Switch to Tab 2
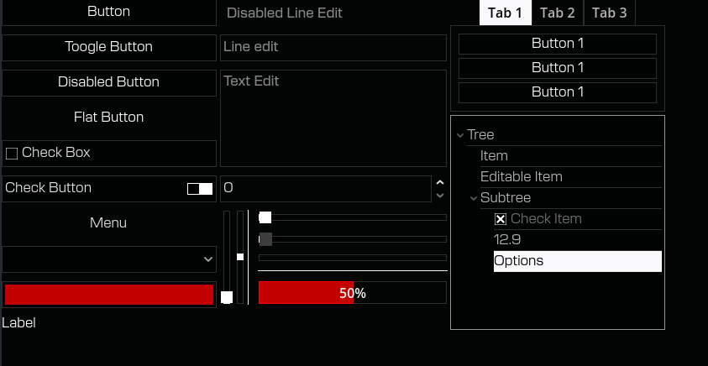The height and width of the screenshot is (366, 708). tap(558, 13)
